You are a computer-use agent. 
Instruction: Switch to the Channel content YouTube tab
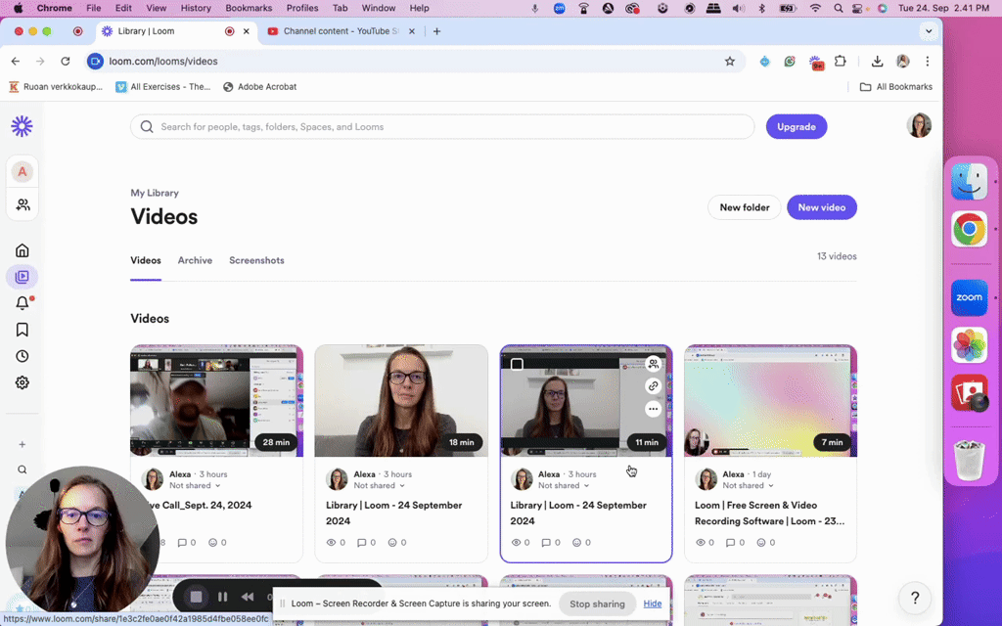point(342,30)
